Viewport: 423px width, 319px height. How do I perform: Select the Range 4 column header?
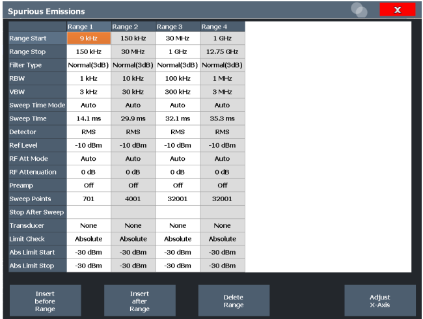click(x=223, y=27)
